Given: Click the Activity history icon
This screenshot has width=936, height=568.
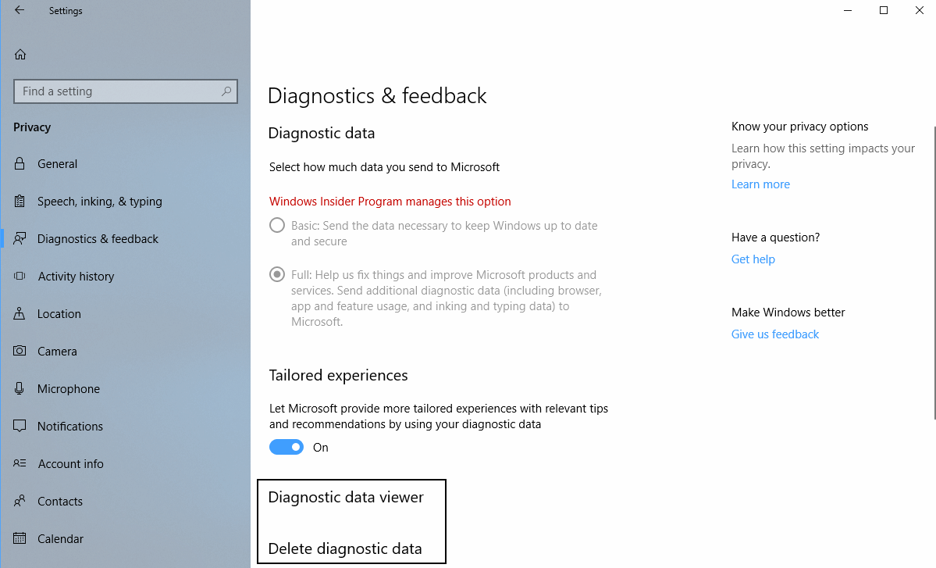Looking at the screenshot, I should [20, 277].
